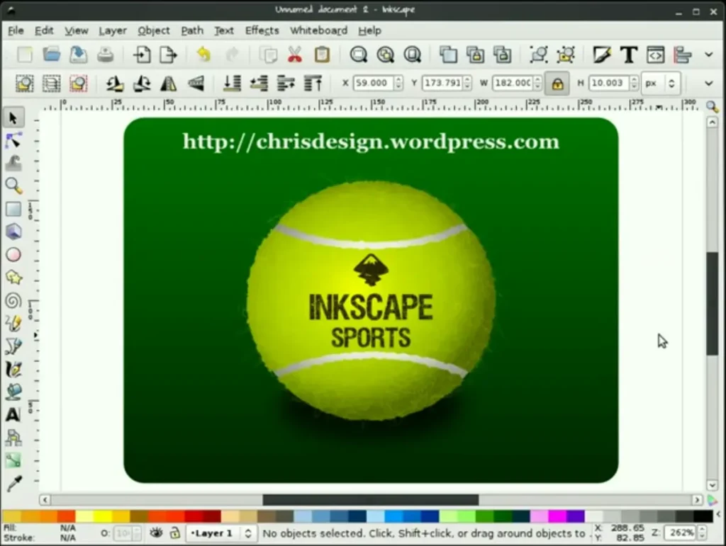Image resolution: width=726 pixels, height=546 pixels.
Task: Select the Dropper color picker tool
Action: [13, 483]
